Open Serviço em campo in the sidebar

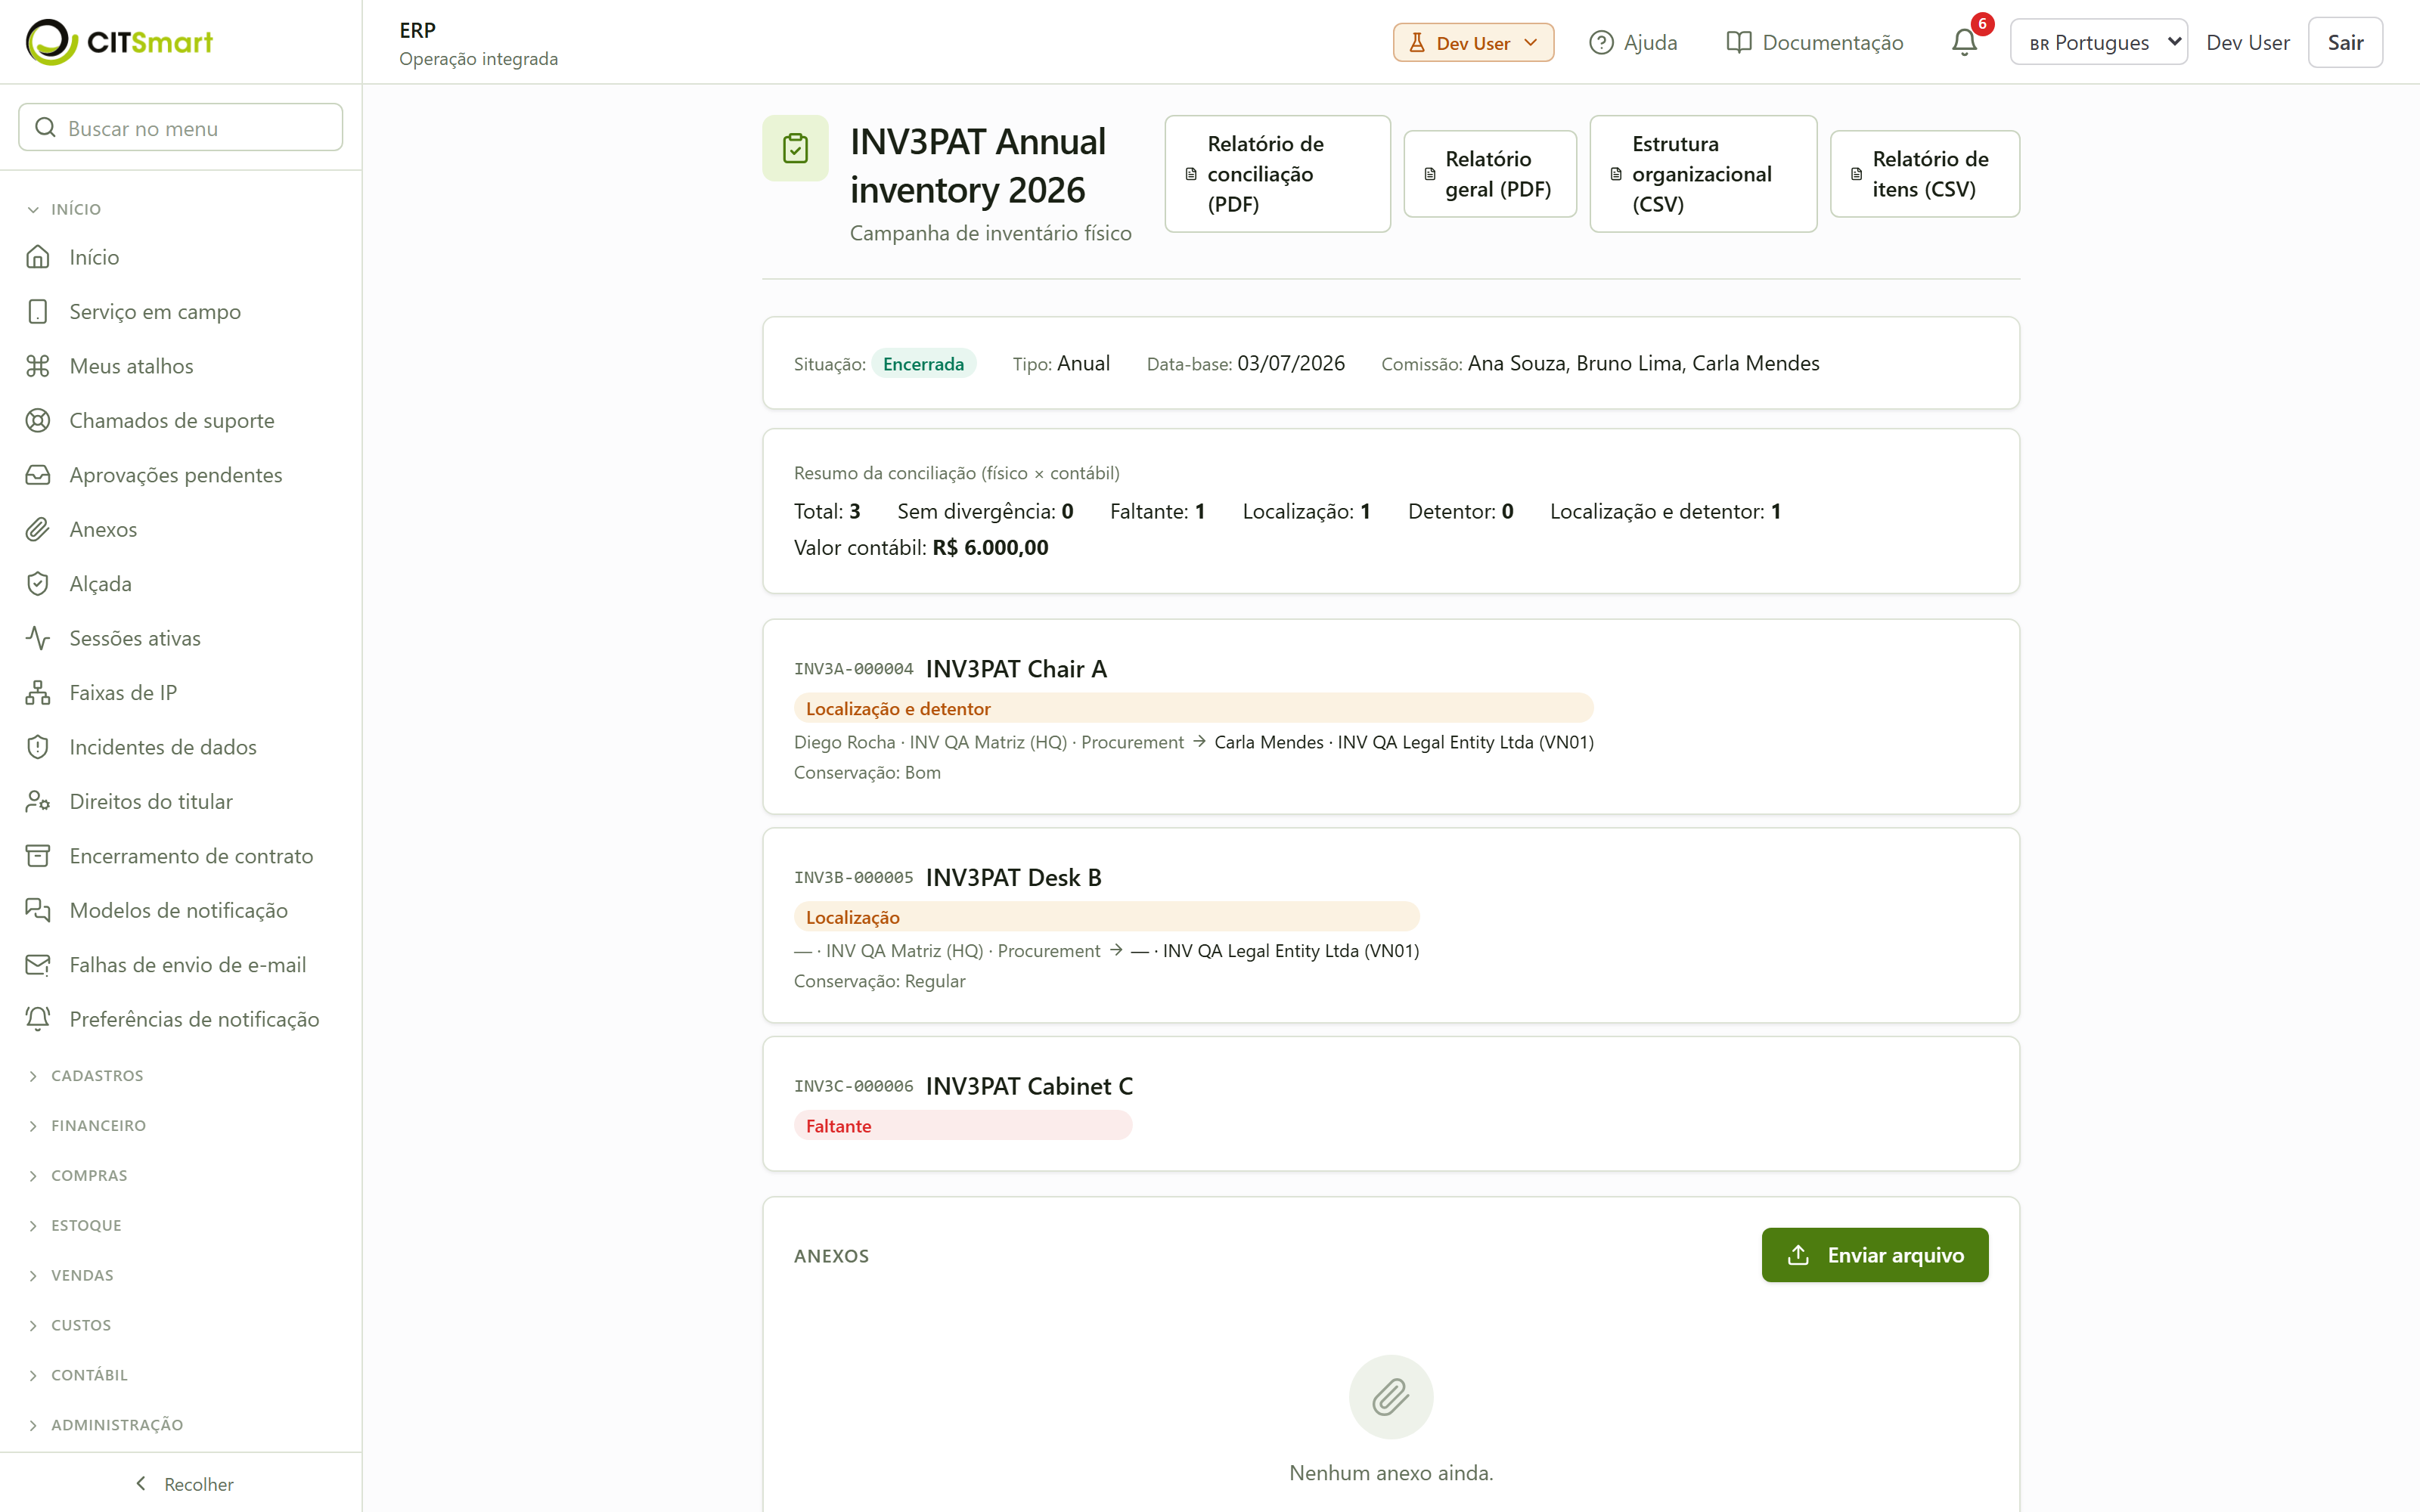[181, 311]
